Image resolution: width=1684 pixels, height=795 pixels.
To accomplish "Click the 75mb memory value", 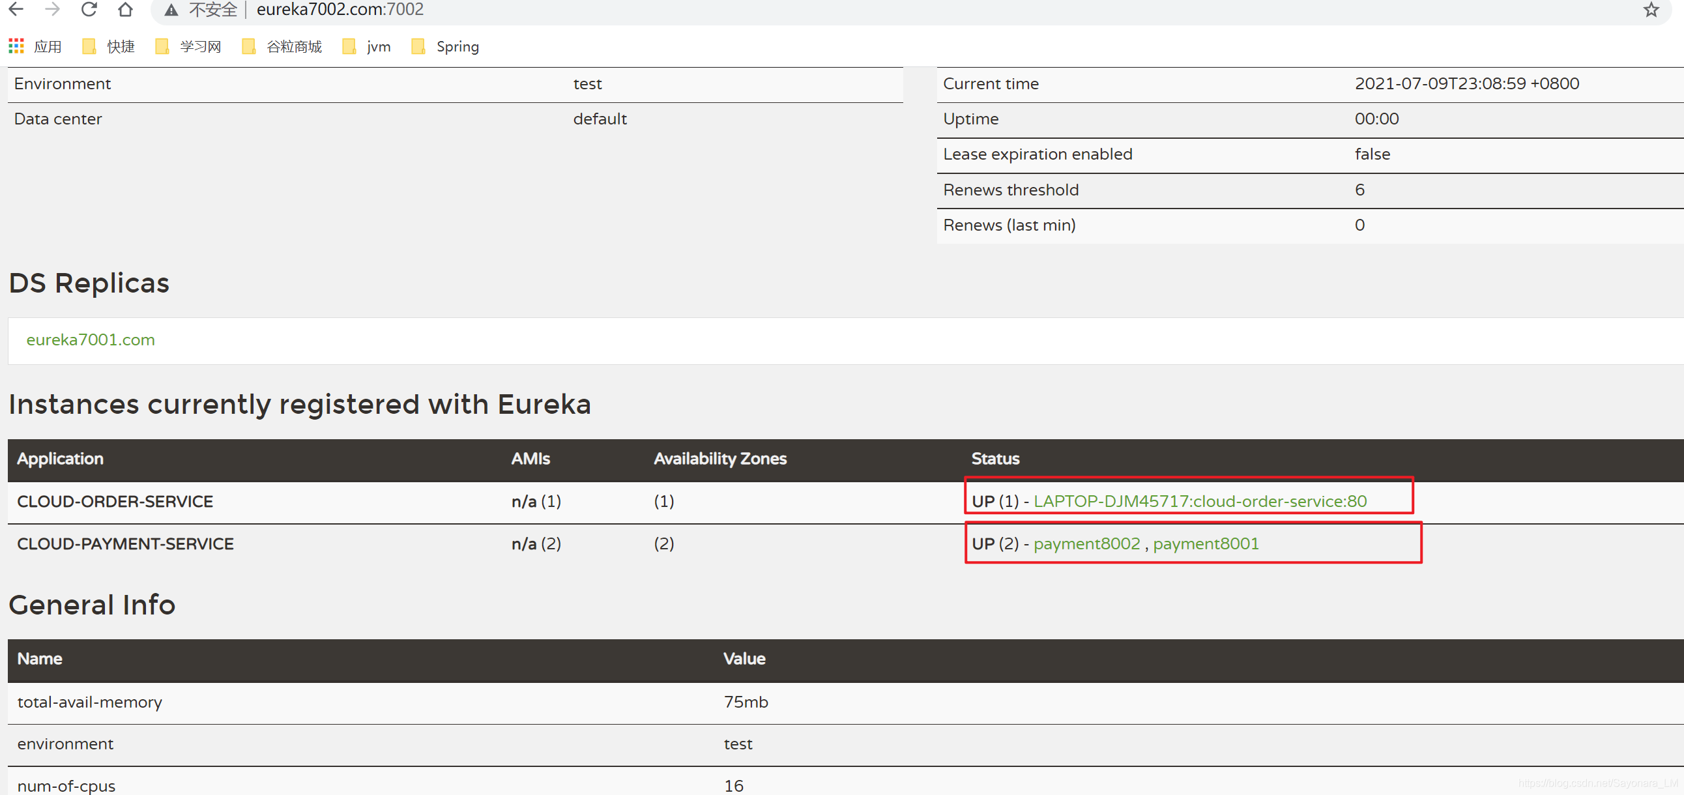I will 746,702.
